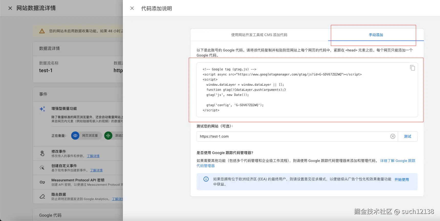Select the Measurement Protocol API 密钥 row
The image size is (440, 221).
point(78,182)
